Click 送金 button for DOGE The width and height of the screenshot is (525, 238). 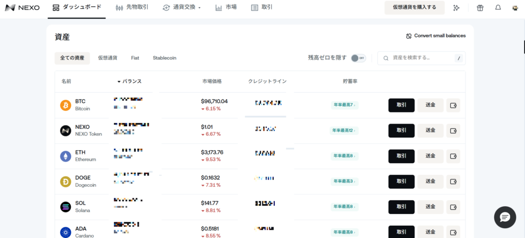tap(430, 182)
